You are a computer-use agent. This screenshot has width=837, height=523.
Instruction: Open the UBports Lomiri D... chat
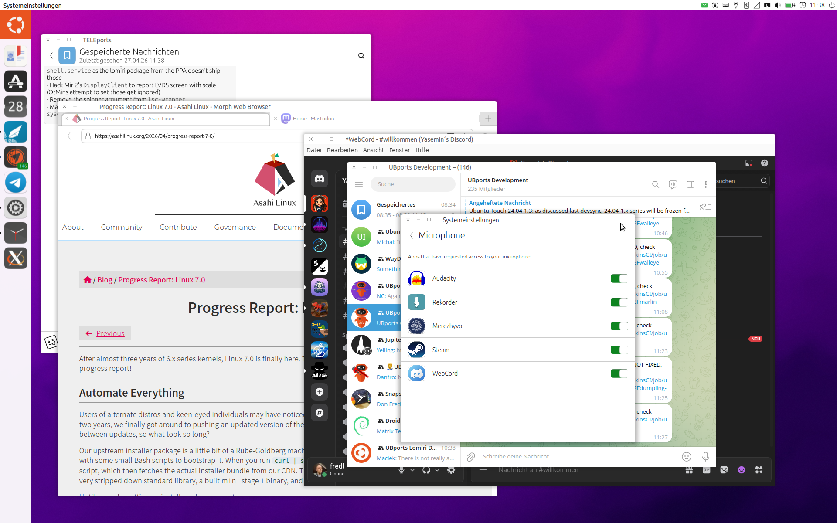coord(404,453)
